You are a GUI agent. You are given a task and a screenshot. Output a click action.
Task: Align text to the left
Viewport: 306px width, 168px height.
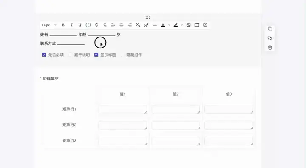[113, 25]
